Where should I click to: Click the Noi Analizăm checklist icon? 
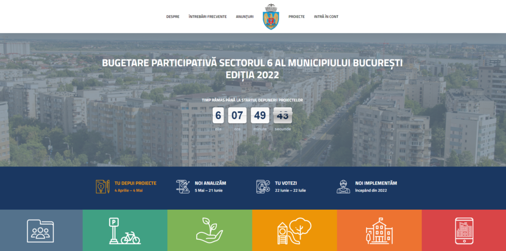click(183, 186)
